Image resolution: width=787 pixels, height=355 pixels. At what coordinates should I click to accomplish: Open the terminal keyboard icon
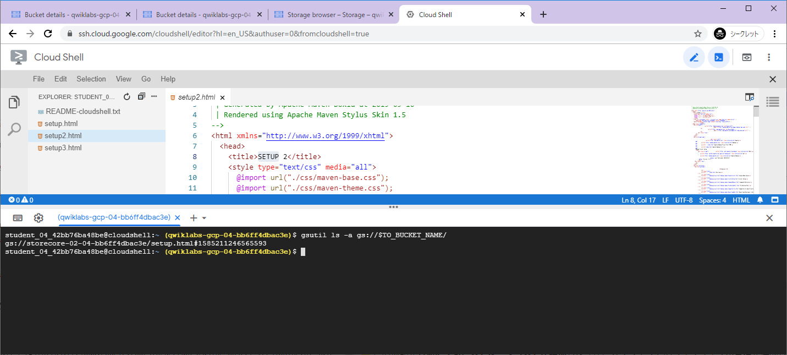tap(18, 218)
